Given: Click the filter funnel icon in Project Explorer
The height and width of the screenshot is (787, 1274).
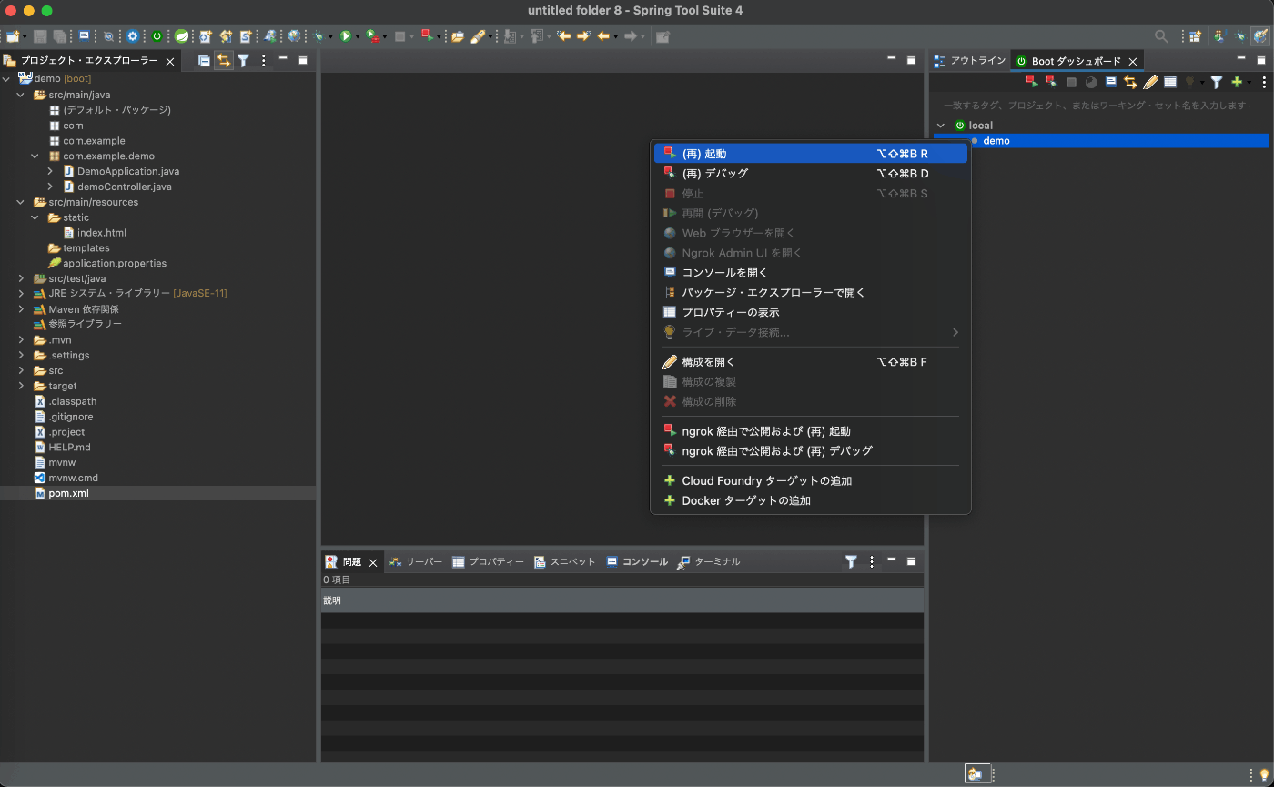Looking at the screenshot, I should pos(243,61).
